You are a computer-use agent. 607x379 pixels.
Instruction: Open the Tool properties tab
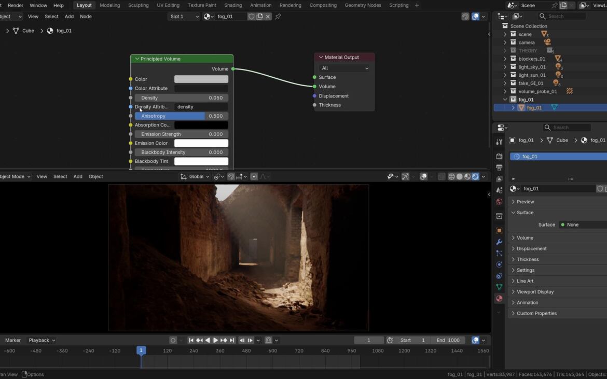click(x=499, y=142)
